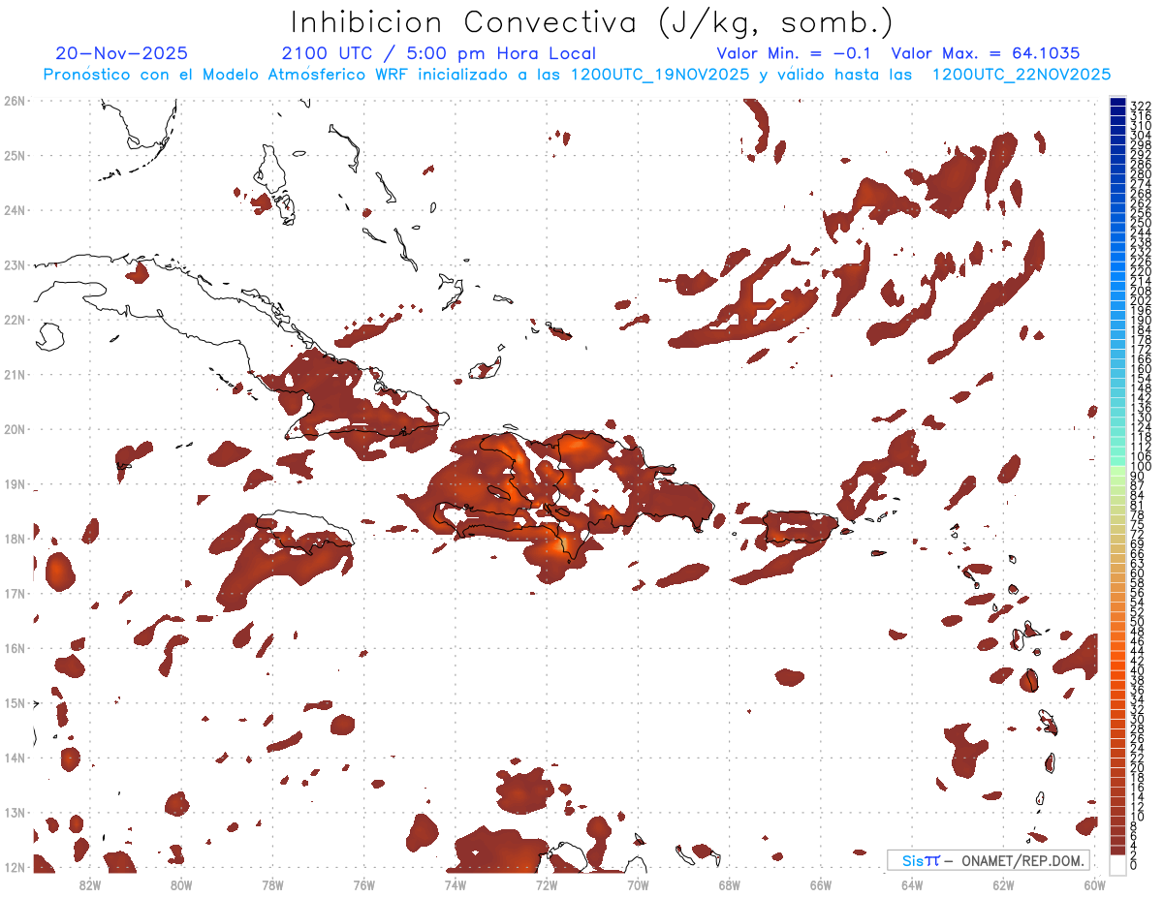Image resolution: width=1163 pixels, height=898 pixels.
Task: Click the '20N' latitude label
Action: point(14,429)
